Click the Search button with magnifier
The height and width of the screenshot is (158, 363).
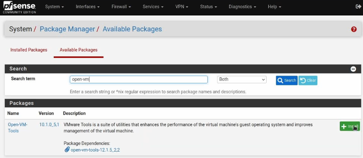click(286, 80)
